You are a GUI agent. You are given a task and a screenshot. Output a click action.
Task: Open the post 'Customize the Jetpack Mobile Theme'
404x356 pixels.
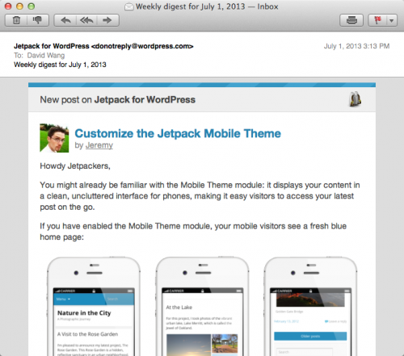point(178,133)
